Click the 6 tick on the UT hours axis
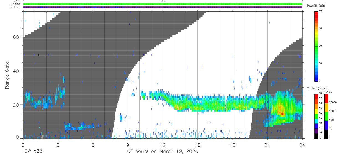This screenshot has width=340, height=157. tap(93, 145)
